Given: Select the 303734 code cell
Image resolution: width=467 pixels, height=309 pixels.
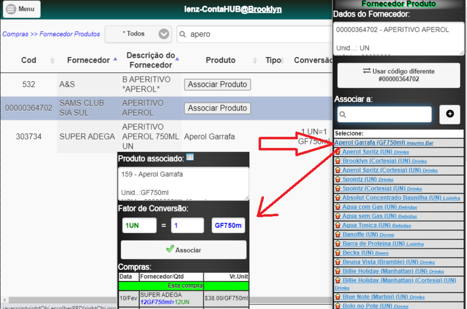Looking at the screenshot, I should (x=29, y=137).
